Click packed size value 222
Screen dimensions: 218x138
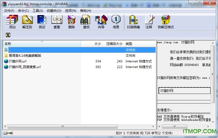tap(119, 67)
